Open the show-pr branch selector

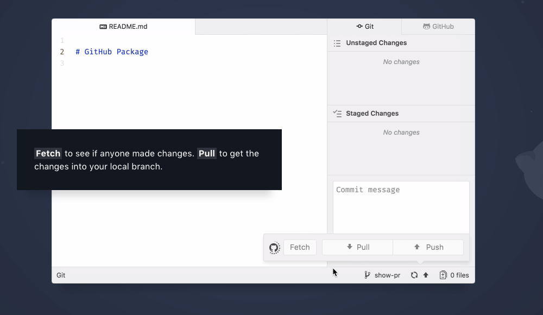click(382, 275)
